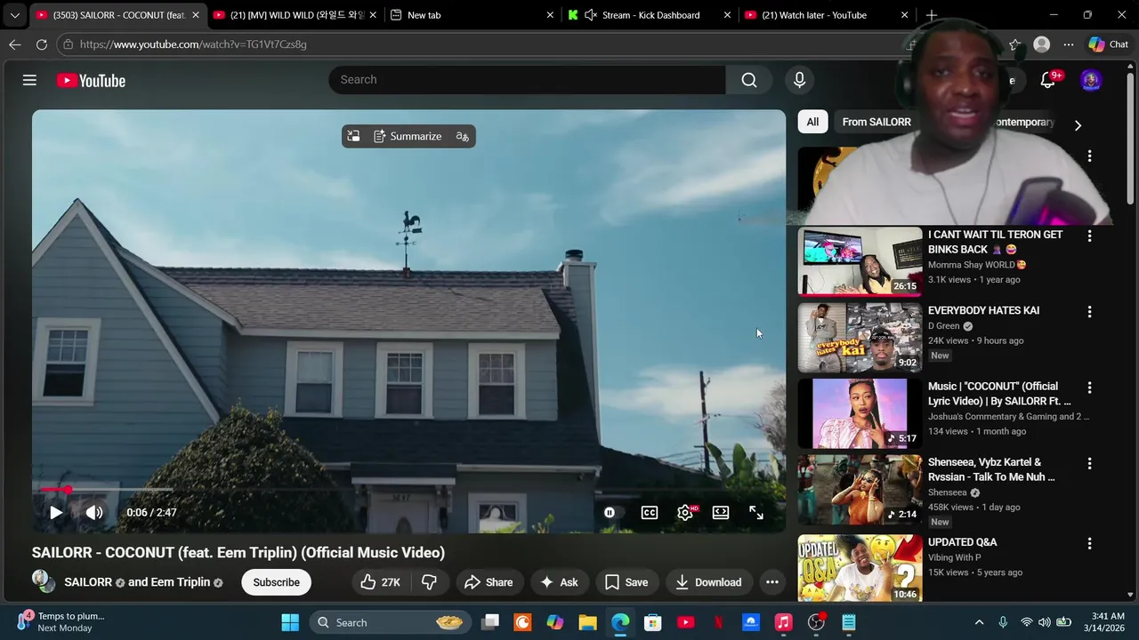Like the video (27K)
This screenshot has width=1139, height=640.
click(x=381, y=582)
